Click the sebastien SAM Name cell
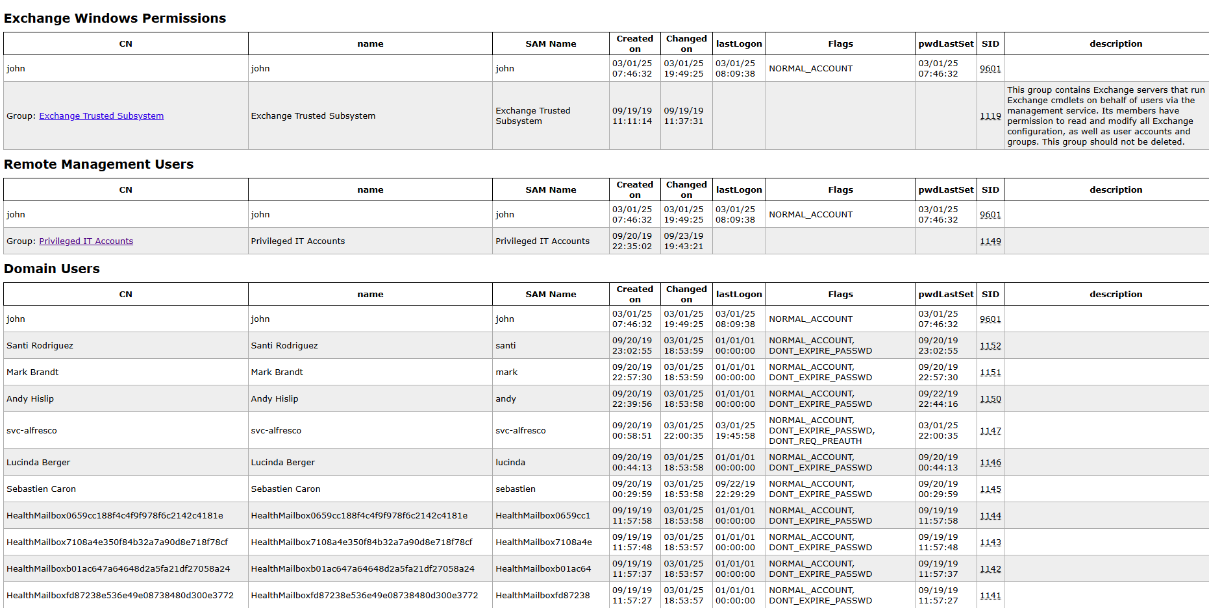 coord(516,489)
